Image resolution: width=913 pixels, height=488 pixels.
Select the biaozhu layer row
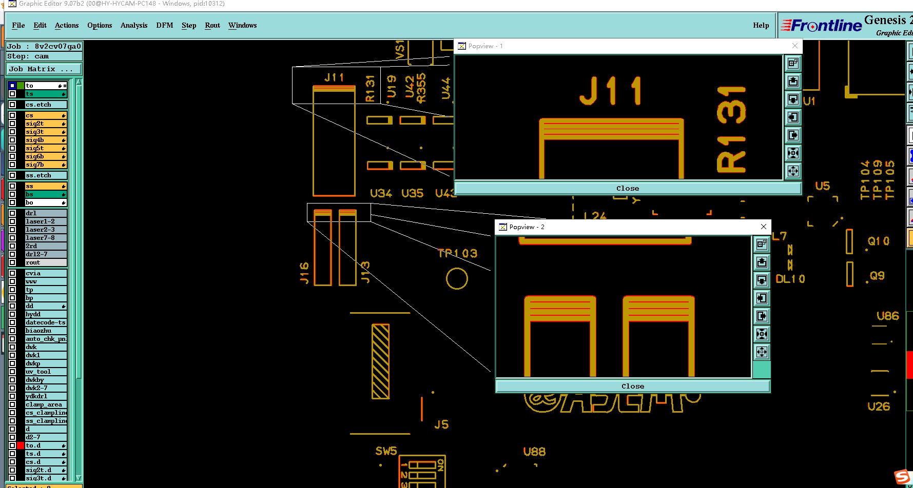point(46,331)
